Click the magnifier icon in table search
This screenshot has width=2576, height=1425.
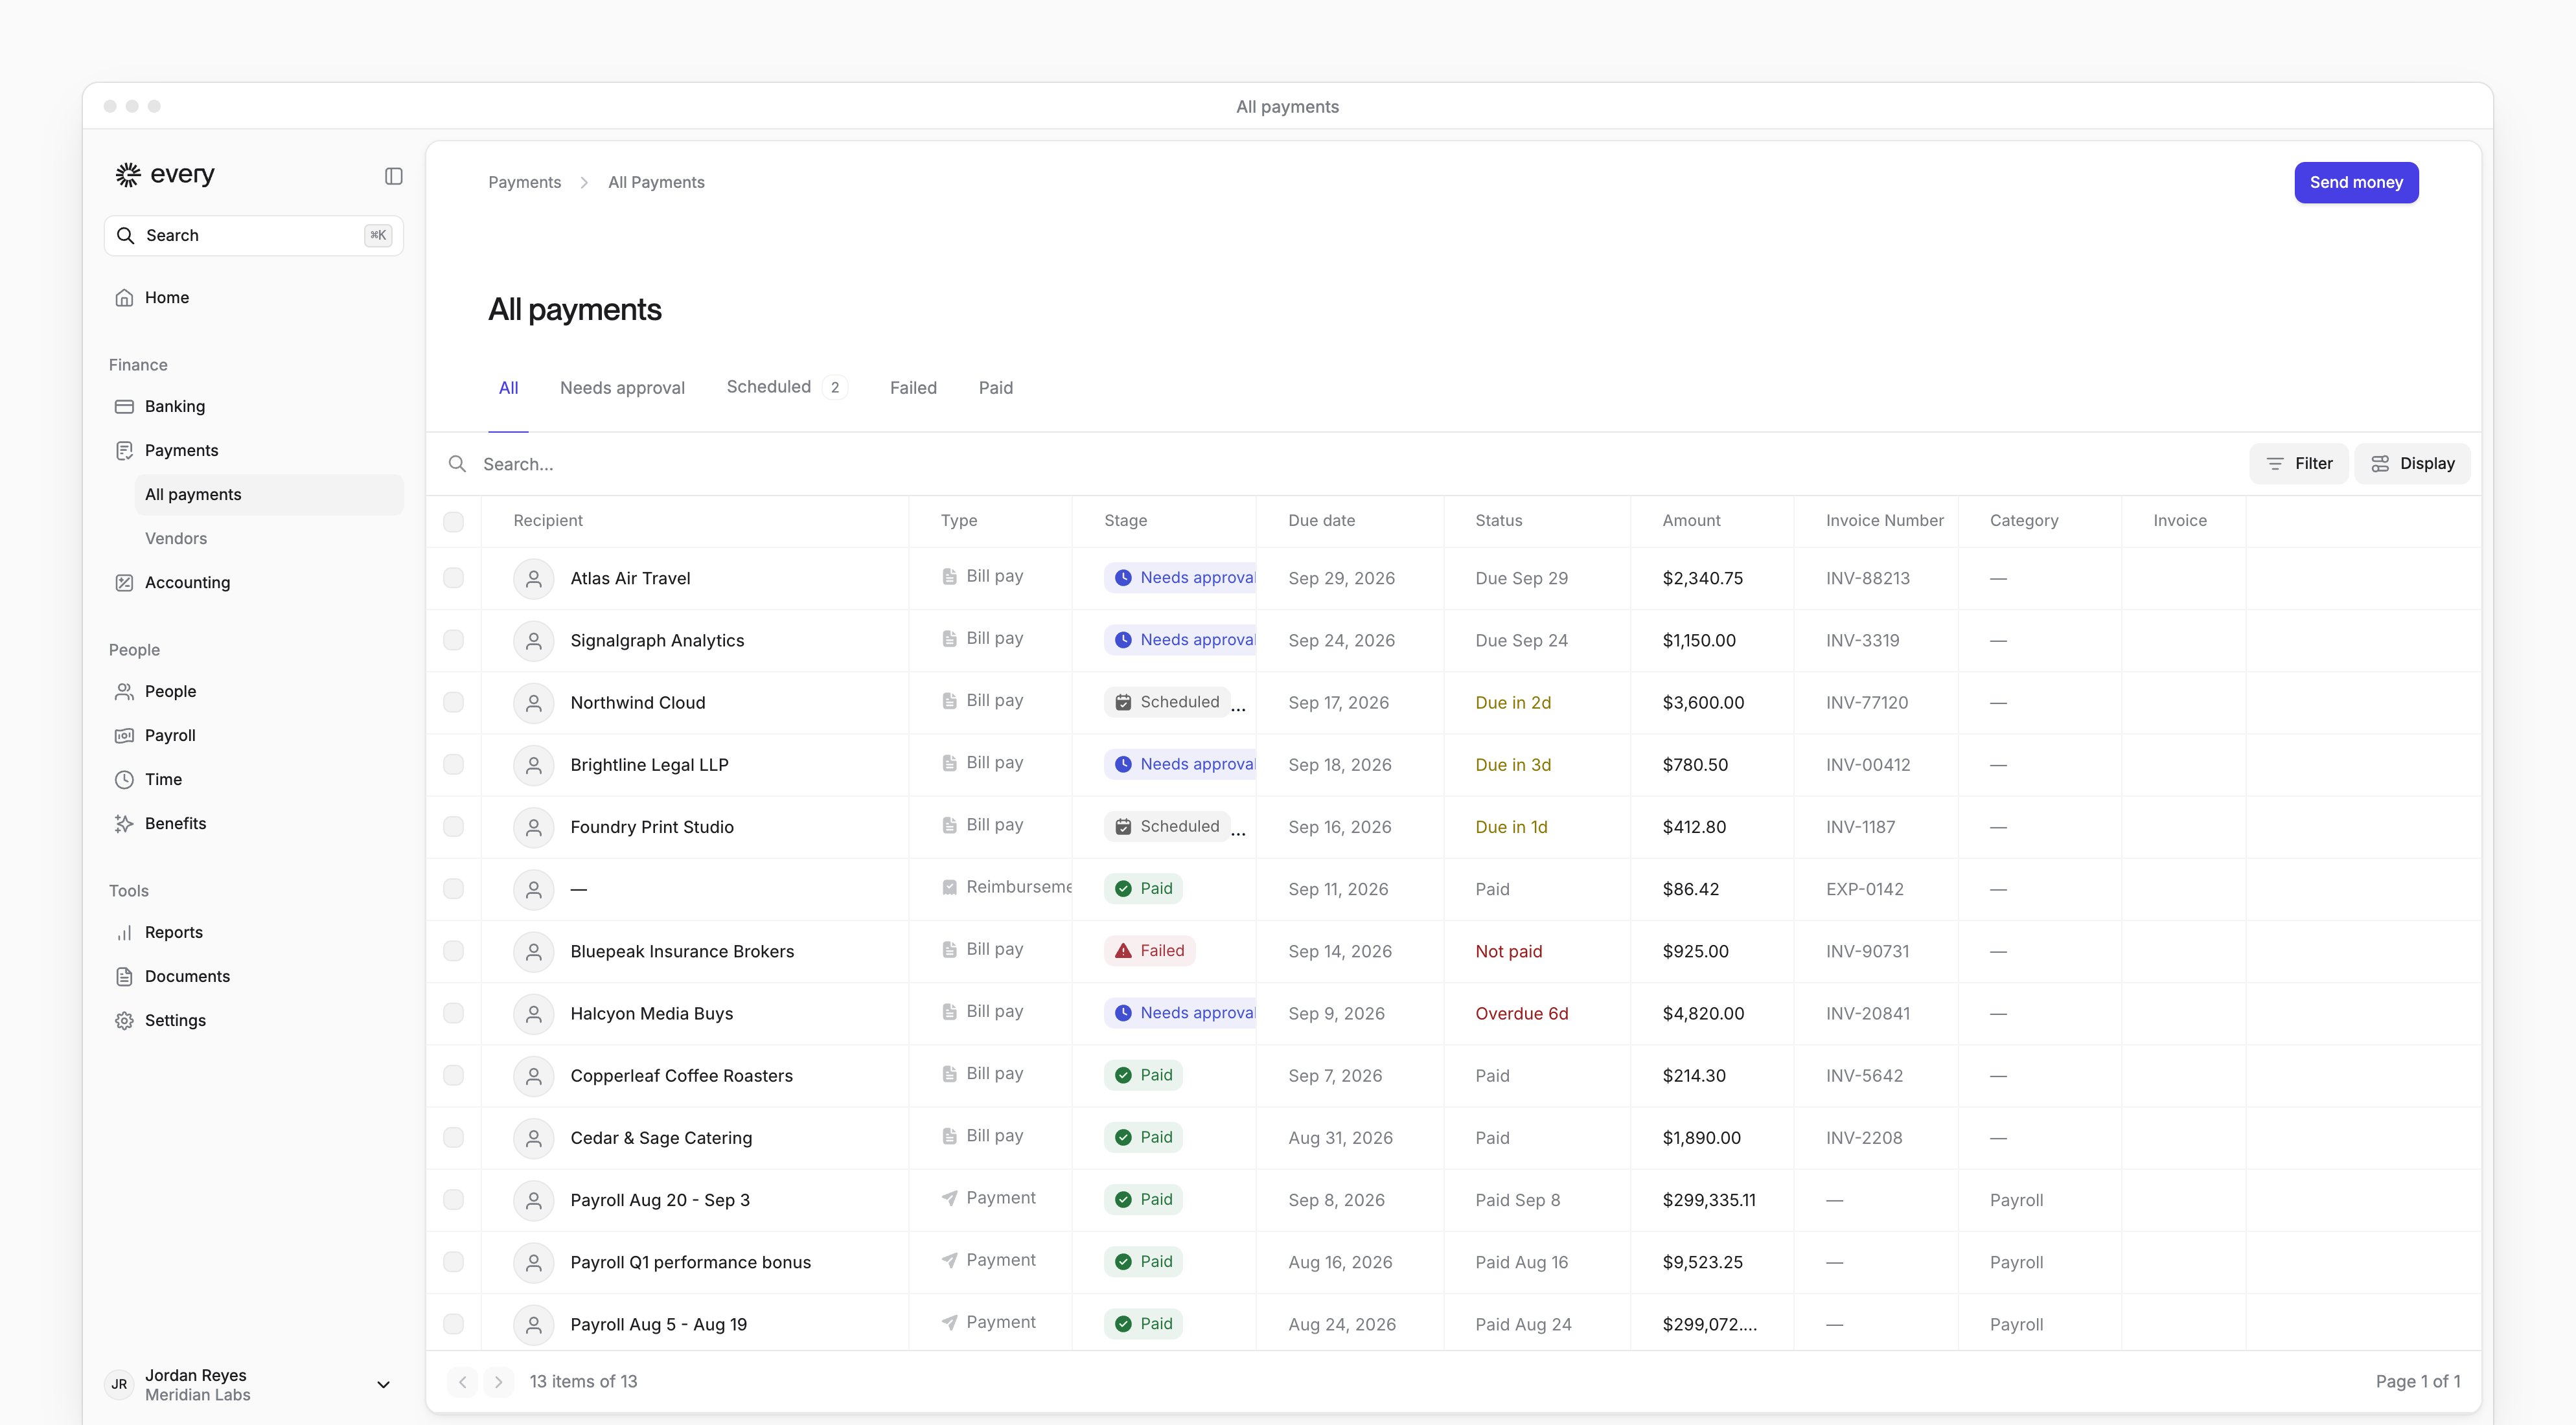[457, 464]
